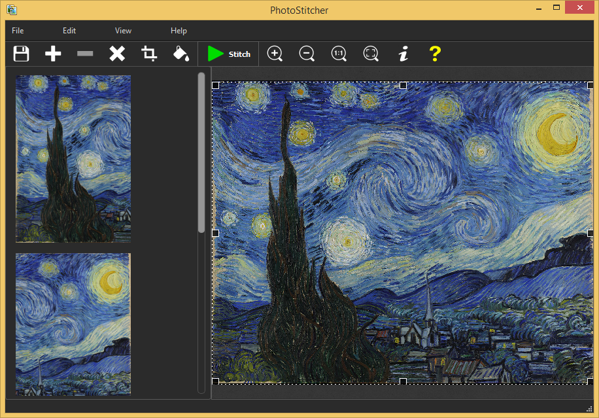
Task: Click the thumbnail panel vertical scrollbar
Action: pyautogui.click(x=201, y=153)
